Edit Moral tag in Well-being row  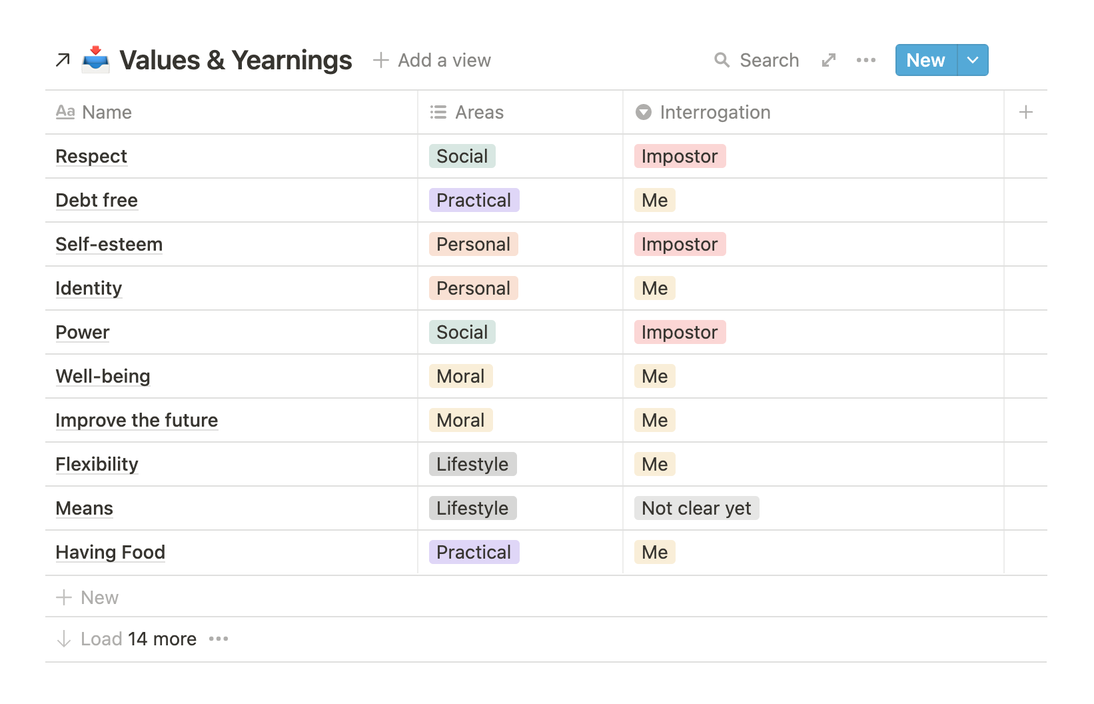[x=460, y=376]
